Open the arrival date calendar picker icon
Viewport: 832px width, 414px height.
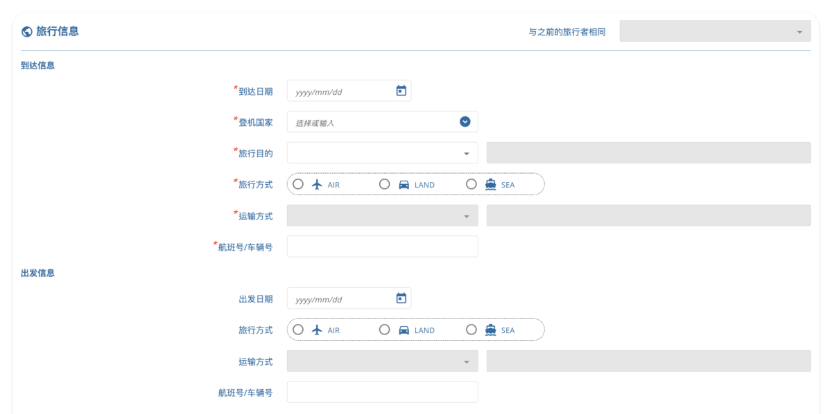(x=401, y=91)
